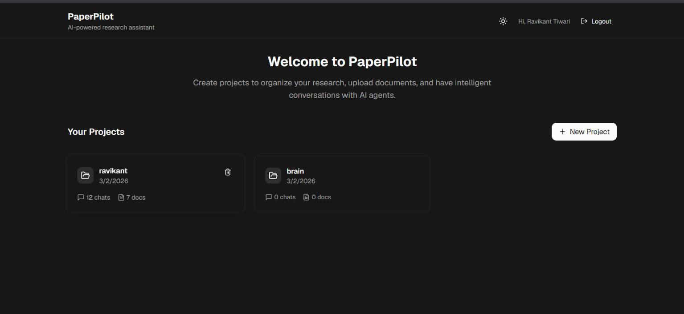Image resolution: width=684 pixels, height=314 pixels.
Task: Click the 0 chats count on brain
Action: pos(285,197)
